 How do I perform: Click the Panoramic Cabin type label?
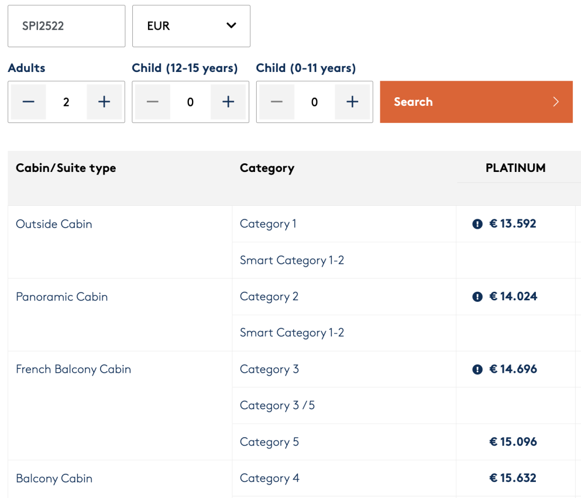[x=62, y=297]
